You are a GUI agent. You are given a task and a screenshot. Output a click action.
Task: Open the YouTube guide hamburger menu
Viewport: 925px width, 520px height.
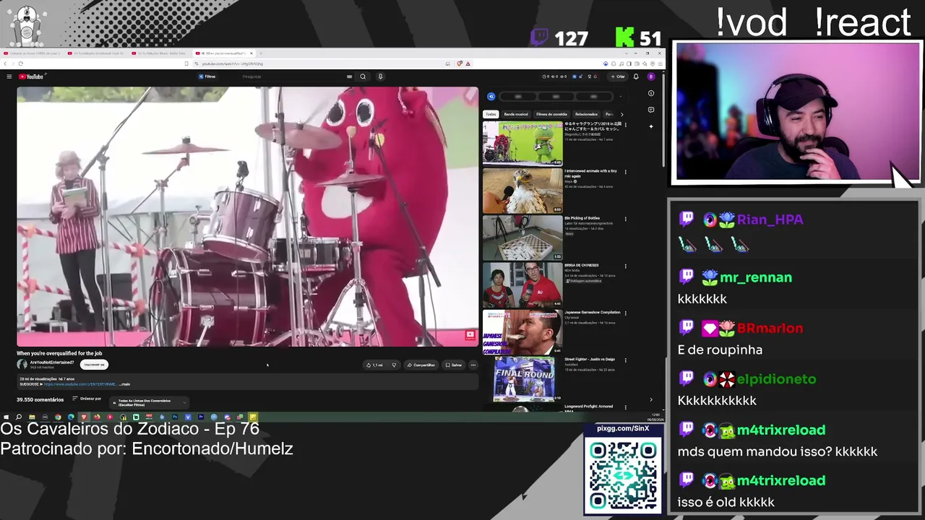(x=9, y=77)
